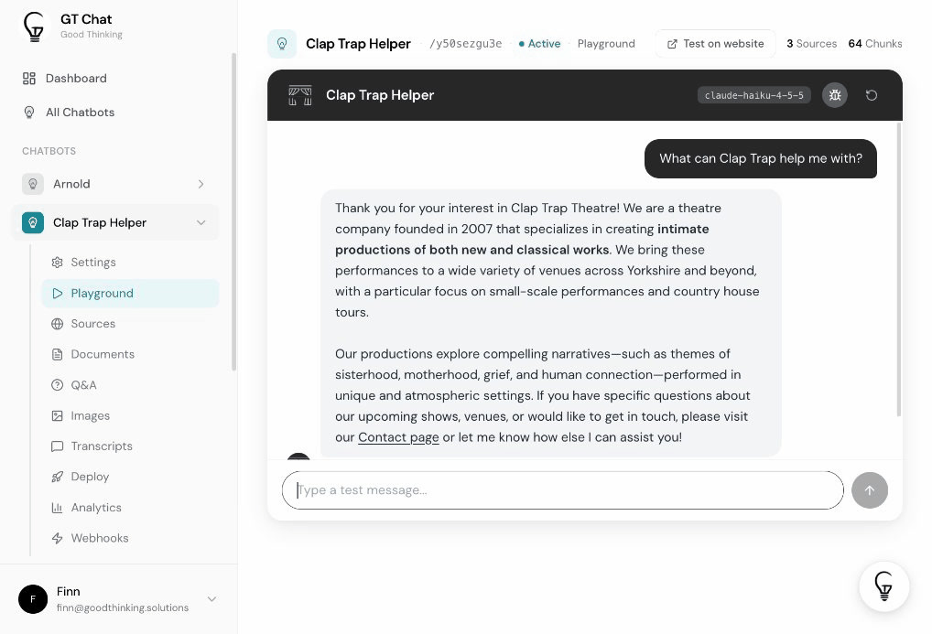Screen dimensions: 932x634
Task: Open the Sources menu item
Action: pyautogui.click(x=92, y=324)
